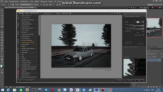This screenshot has height=92, width=163.
Task: Switch to the Landscape filter category tab
Action: click(18, 41)
